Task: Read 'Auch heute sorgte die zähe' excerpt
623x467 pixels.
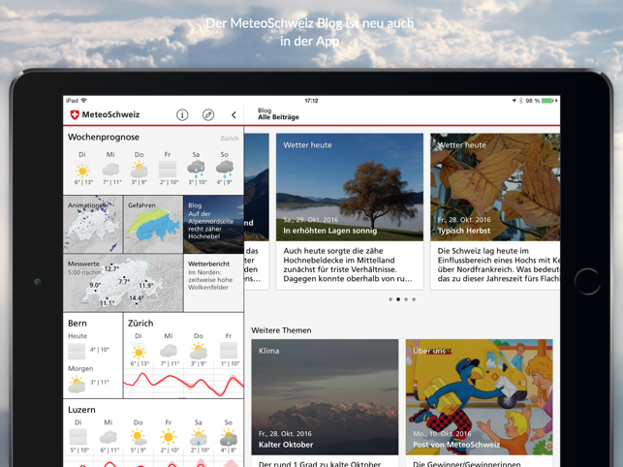Action: [348, 265]
